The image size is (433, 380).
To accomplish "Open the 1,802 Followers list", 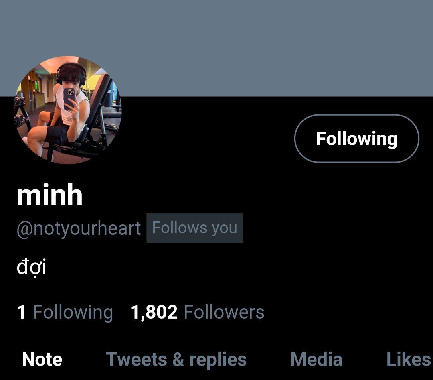I will pos(197,312).
